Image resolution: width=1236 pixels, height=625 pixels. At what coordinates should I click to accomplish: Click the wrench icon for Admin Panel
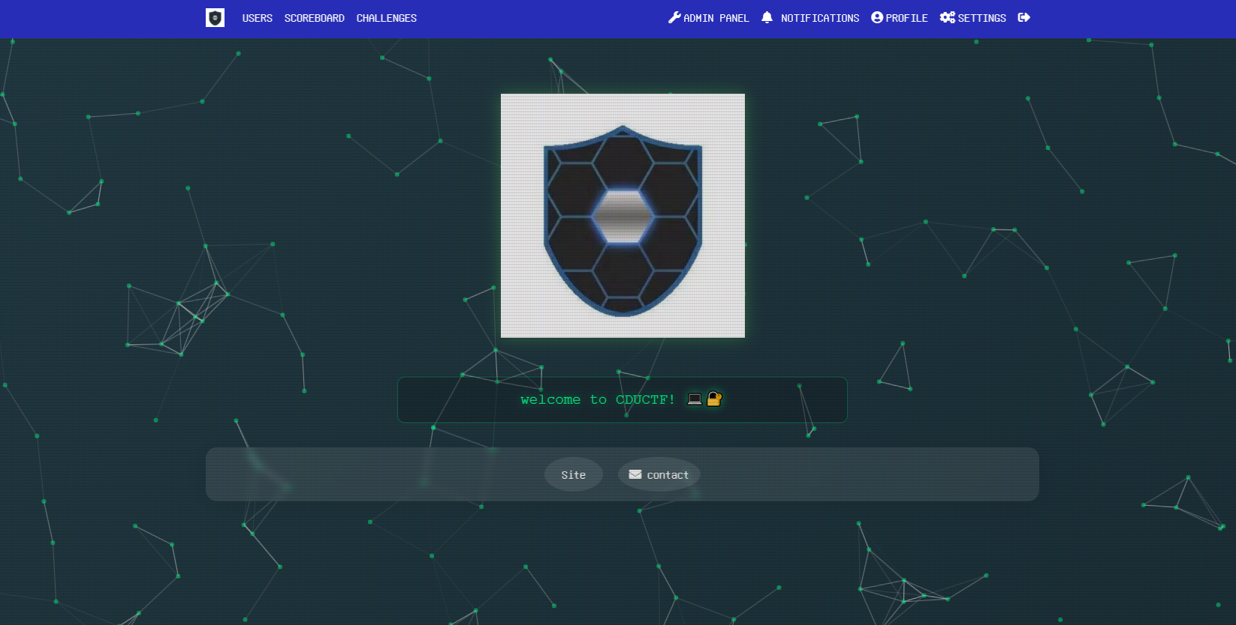tap(674, 18)
